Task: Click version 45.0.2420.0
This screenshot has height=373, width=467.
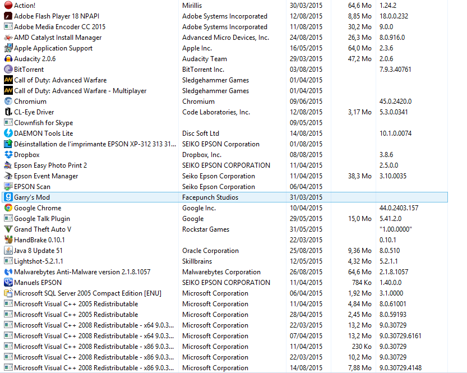Action: point(396,102)
